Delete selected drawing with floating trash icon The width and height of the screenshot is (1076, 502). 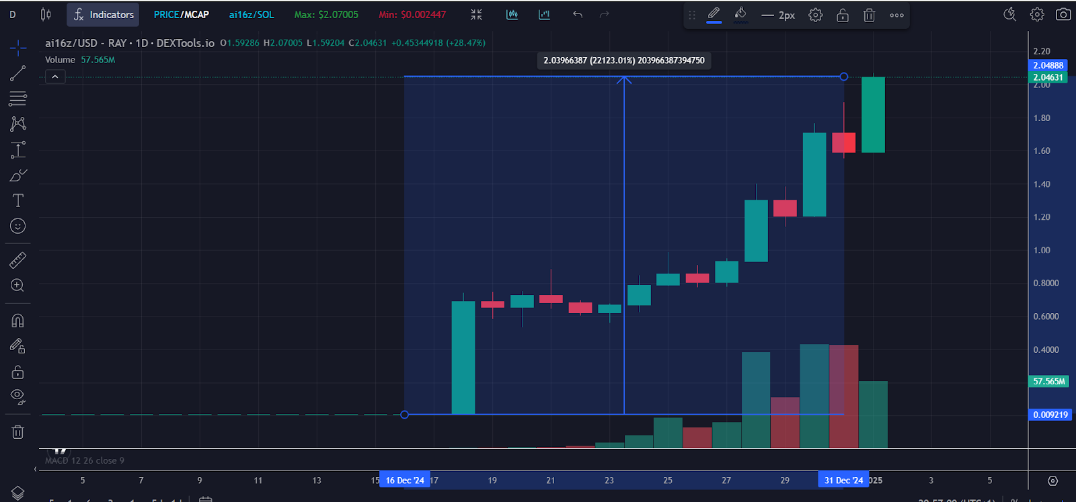tap(869, 15)
